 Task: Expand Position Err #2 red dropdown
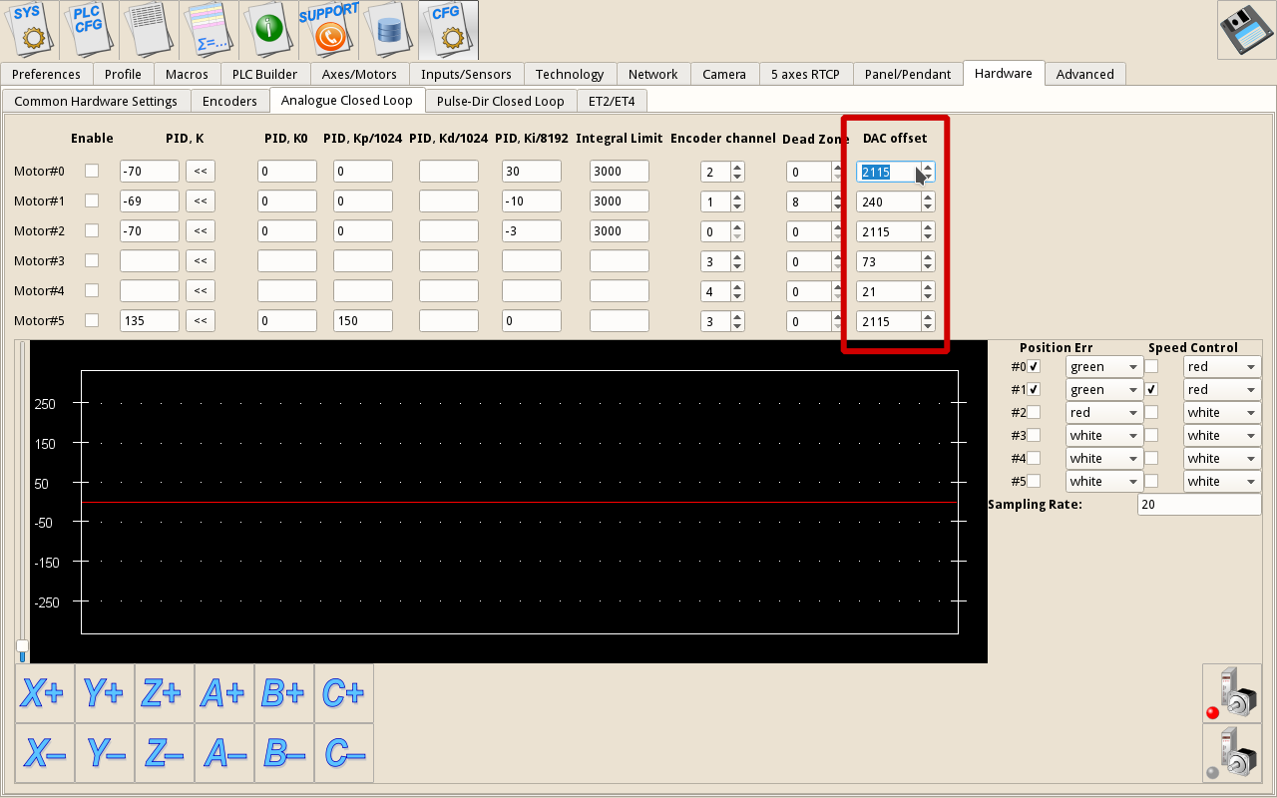point(1103,413)
